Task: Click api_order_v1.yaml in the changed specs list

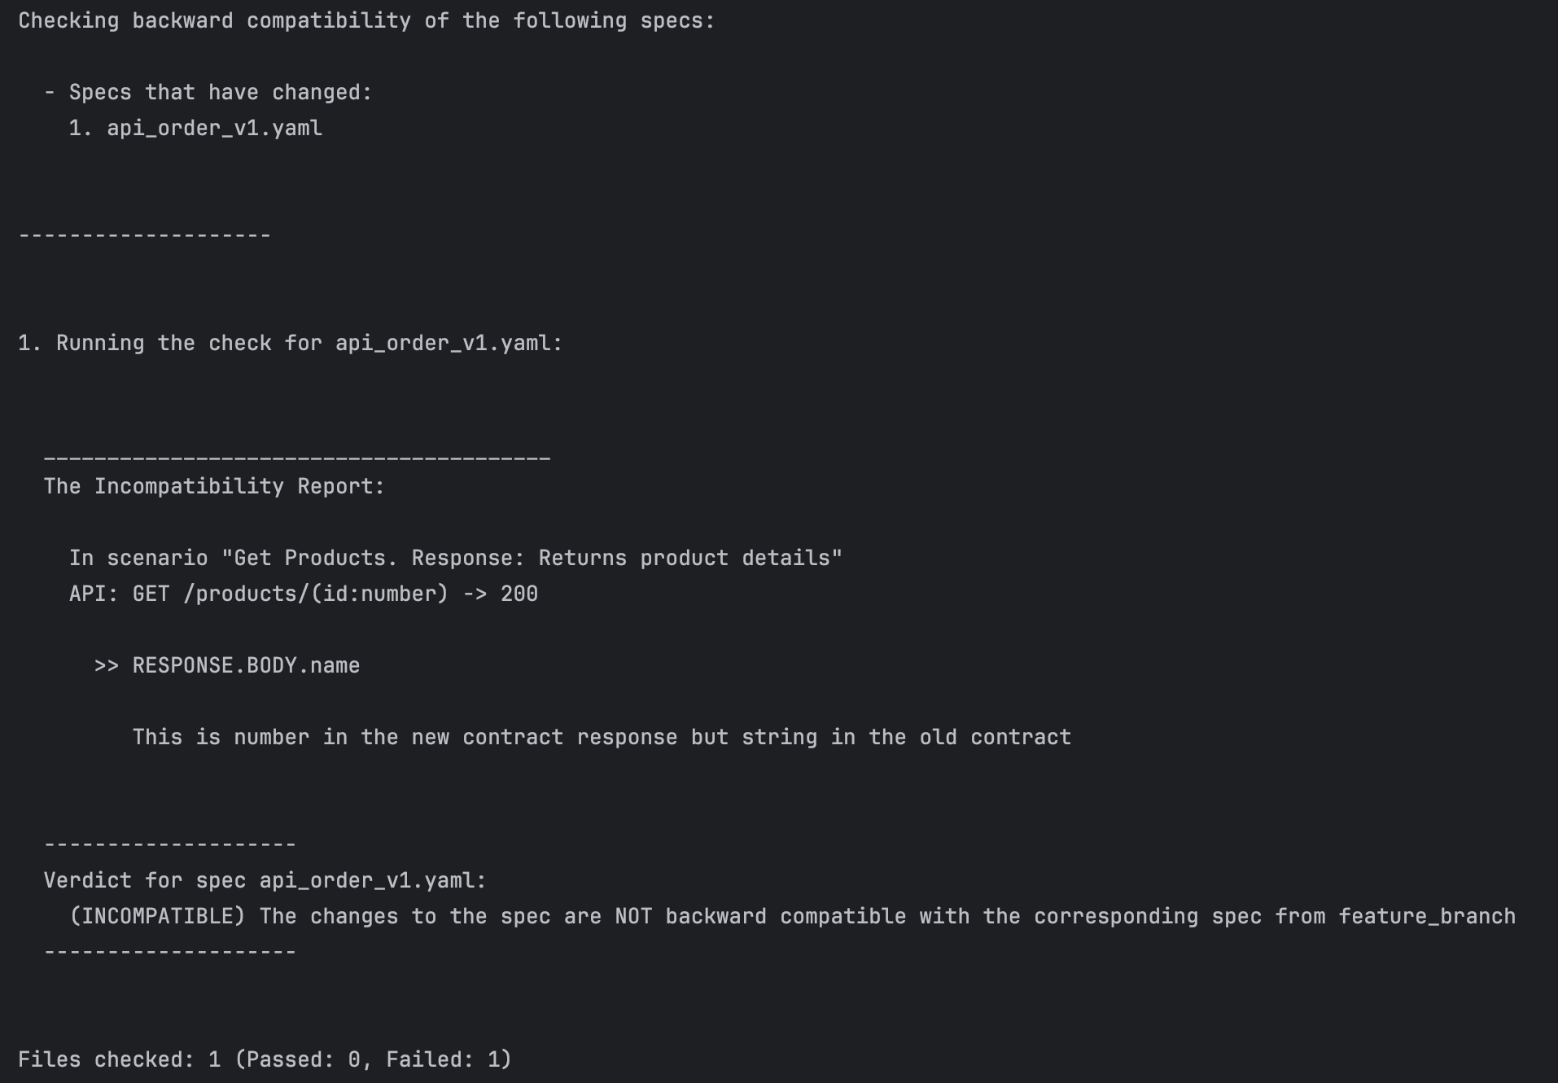Action: coord(214,129)
